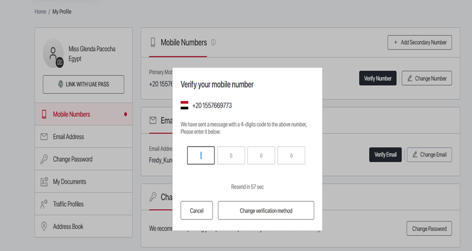The height and width of the screenshot is (251, 472).
Task: Open My Profile via the breadcrumb
Action: (x=62, y=11)
